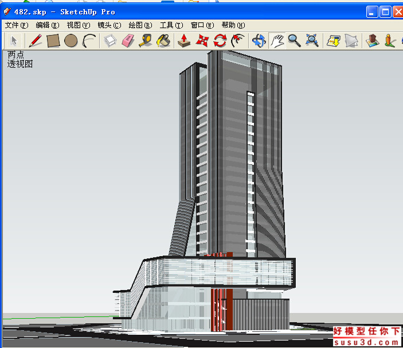This screenshot has width=403, height=348.
Task: Choose the Rectangle drawing tool
Action: (x=53, y=41)
